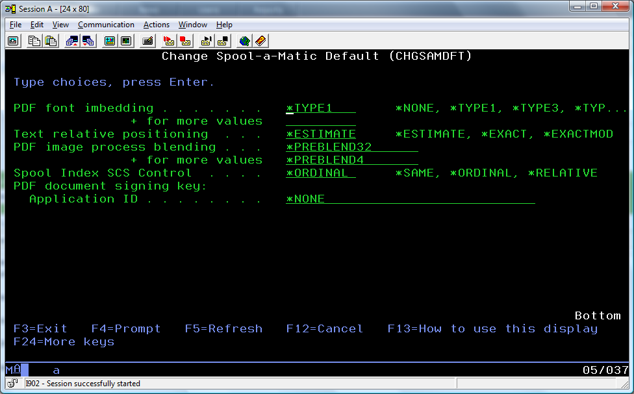Image resolution: width=634 pixels, height=394 pixels.
Task: Click the Receive File from Host icon
Action: pos(88,41)
